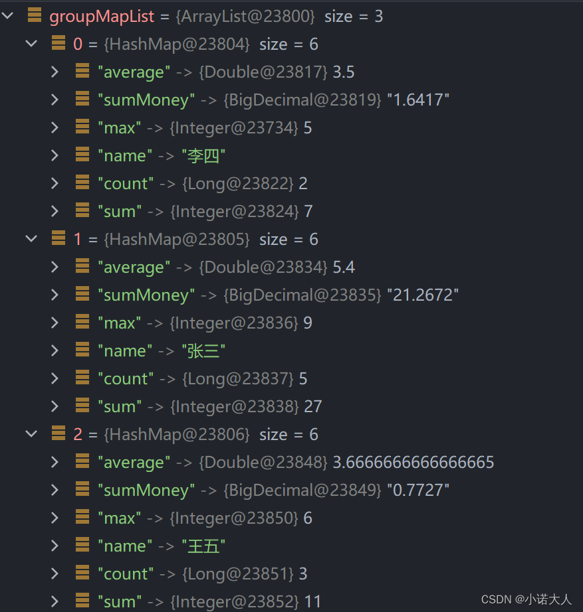This screenshot has height=612, width=583.
Task: Expand sumMoney "21.2672" BigDecimal entry
Action: 55,295
